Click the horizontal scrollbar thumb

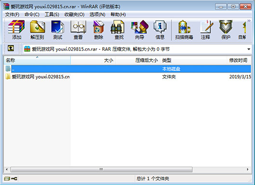(101, 170)
